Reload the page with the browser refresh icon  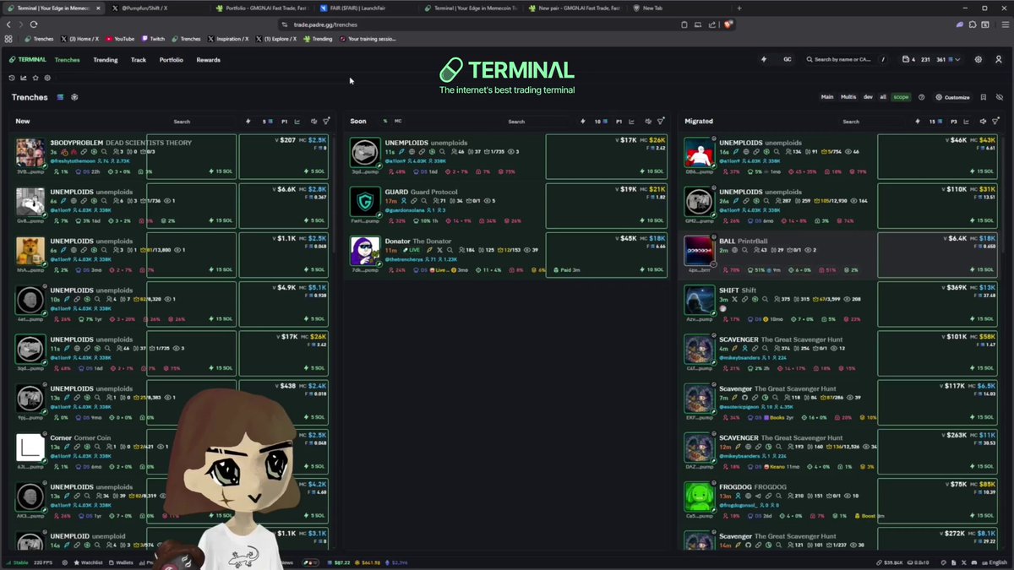[x=34, y=24]
